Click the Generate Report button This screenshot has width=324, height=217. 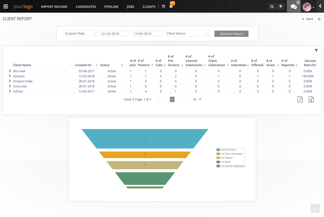point(231,34)
